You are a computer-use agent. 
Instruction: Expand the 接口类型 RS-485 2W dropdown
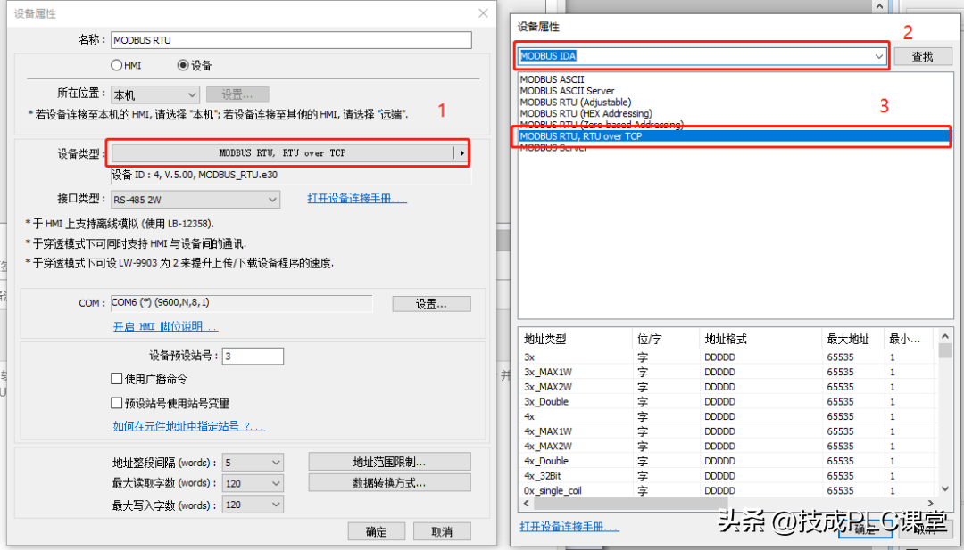click(x=272, y=200)
